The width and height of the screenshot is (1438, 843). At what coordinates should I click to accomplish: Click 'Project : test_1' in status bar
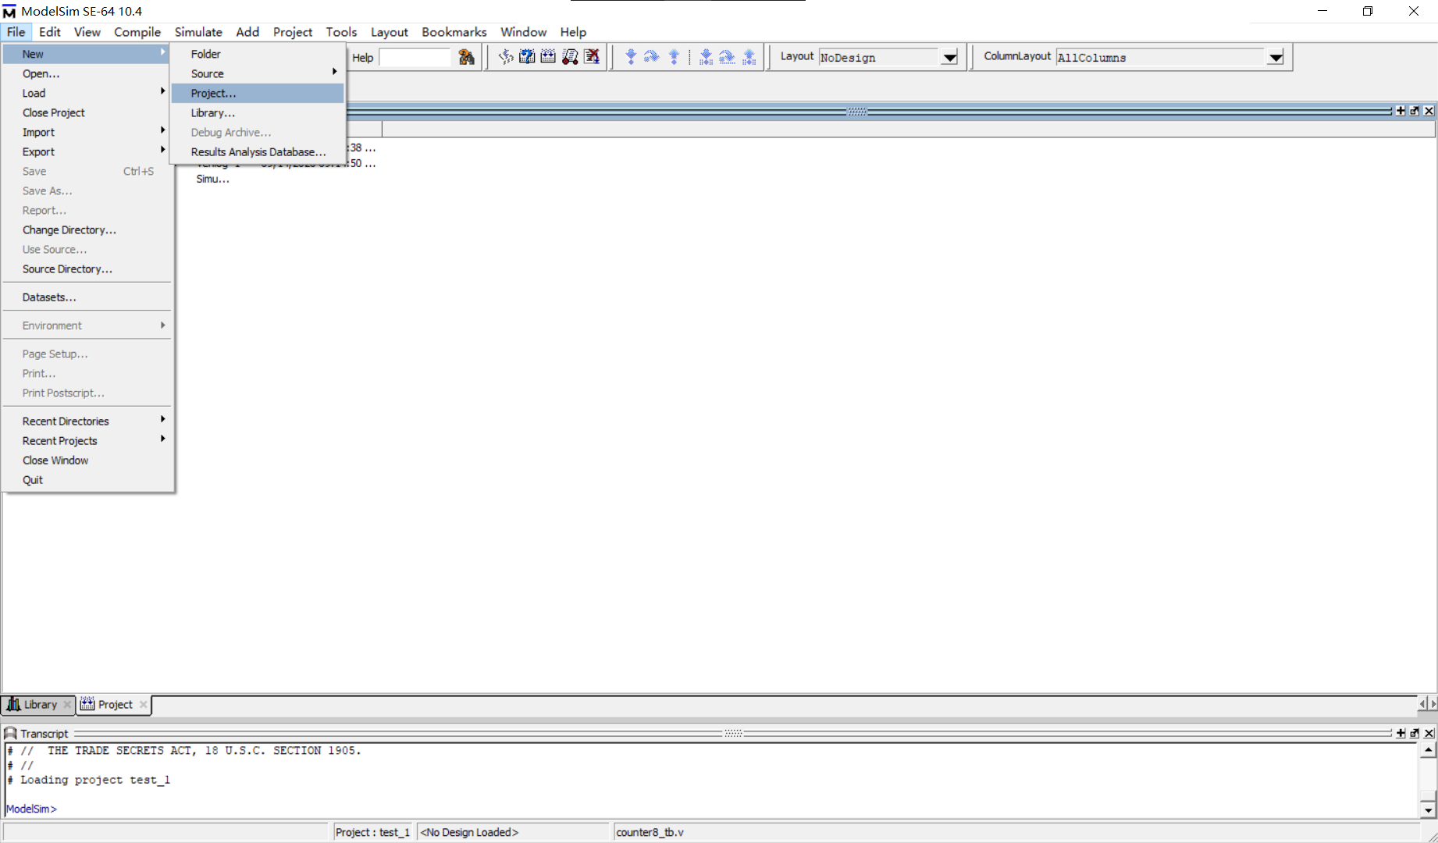point(372,832)
